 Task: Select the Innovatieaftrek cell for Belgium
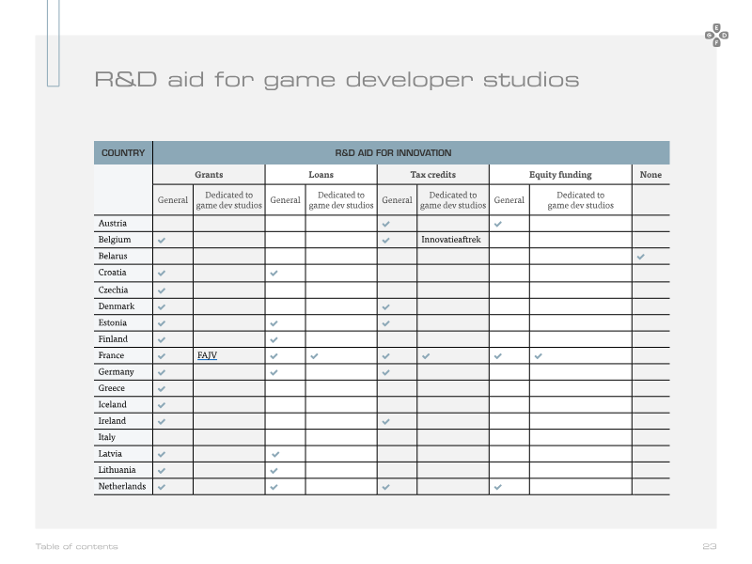tap(453, 240)
